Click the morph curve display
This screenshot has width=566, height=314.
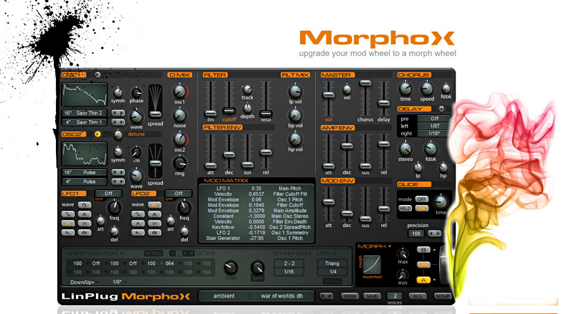click(x=372, y=264)
